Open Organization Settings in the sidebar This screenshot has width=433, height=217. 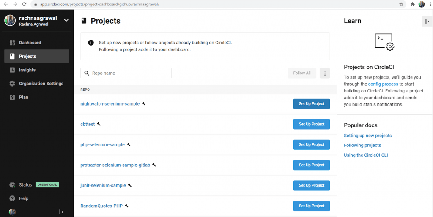37,84
